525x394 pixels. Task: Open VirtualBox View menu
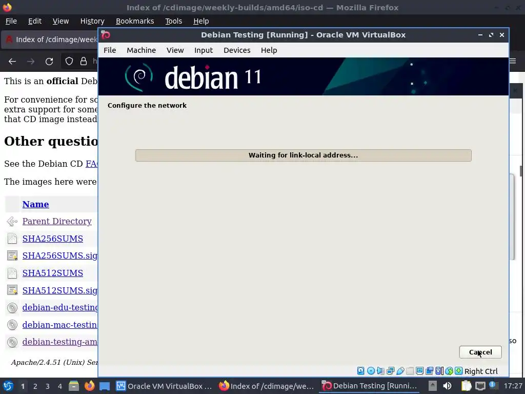175,50
